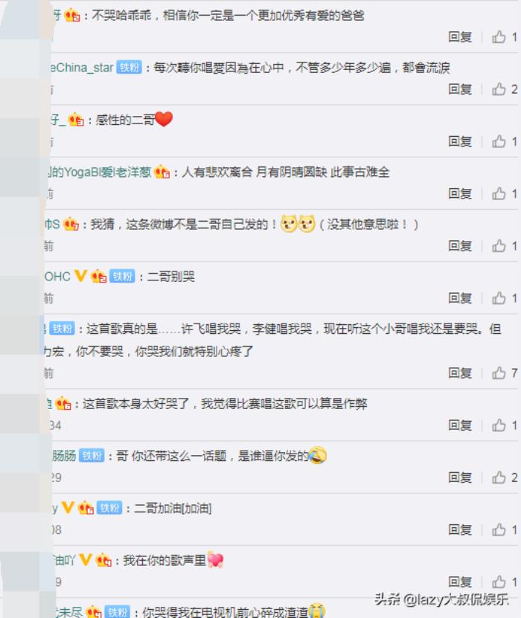
Task: Click the crown membership badge next to YogaBI爱老洋葱
Action: 162,172
